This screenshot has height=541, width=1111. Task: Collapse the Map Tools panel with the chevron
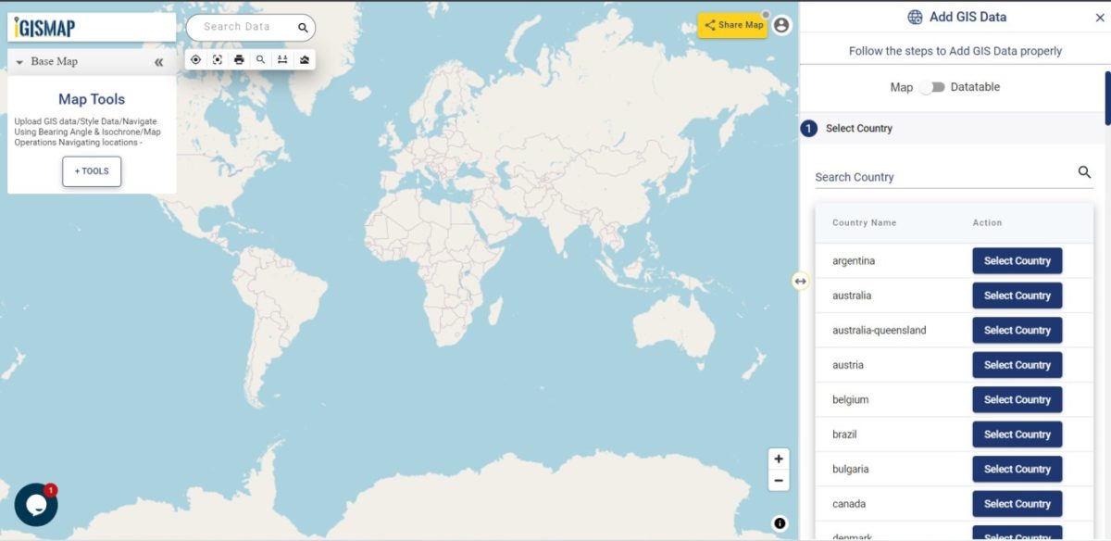158,60
